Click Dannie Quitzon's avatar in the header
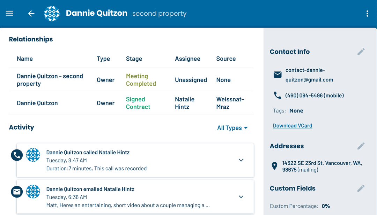 52,14
